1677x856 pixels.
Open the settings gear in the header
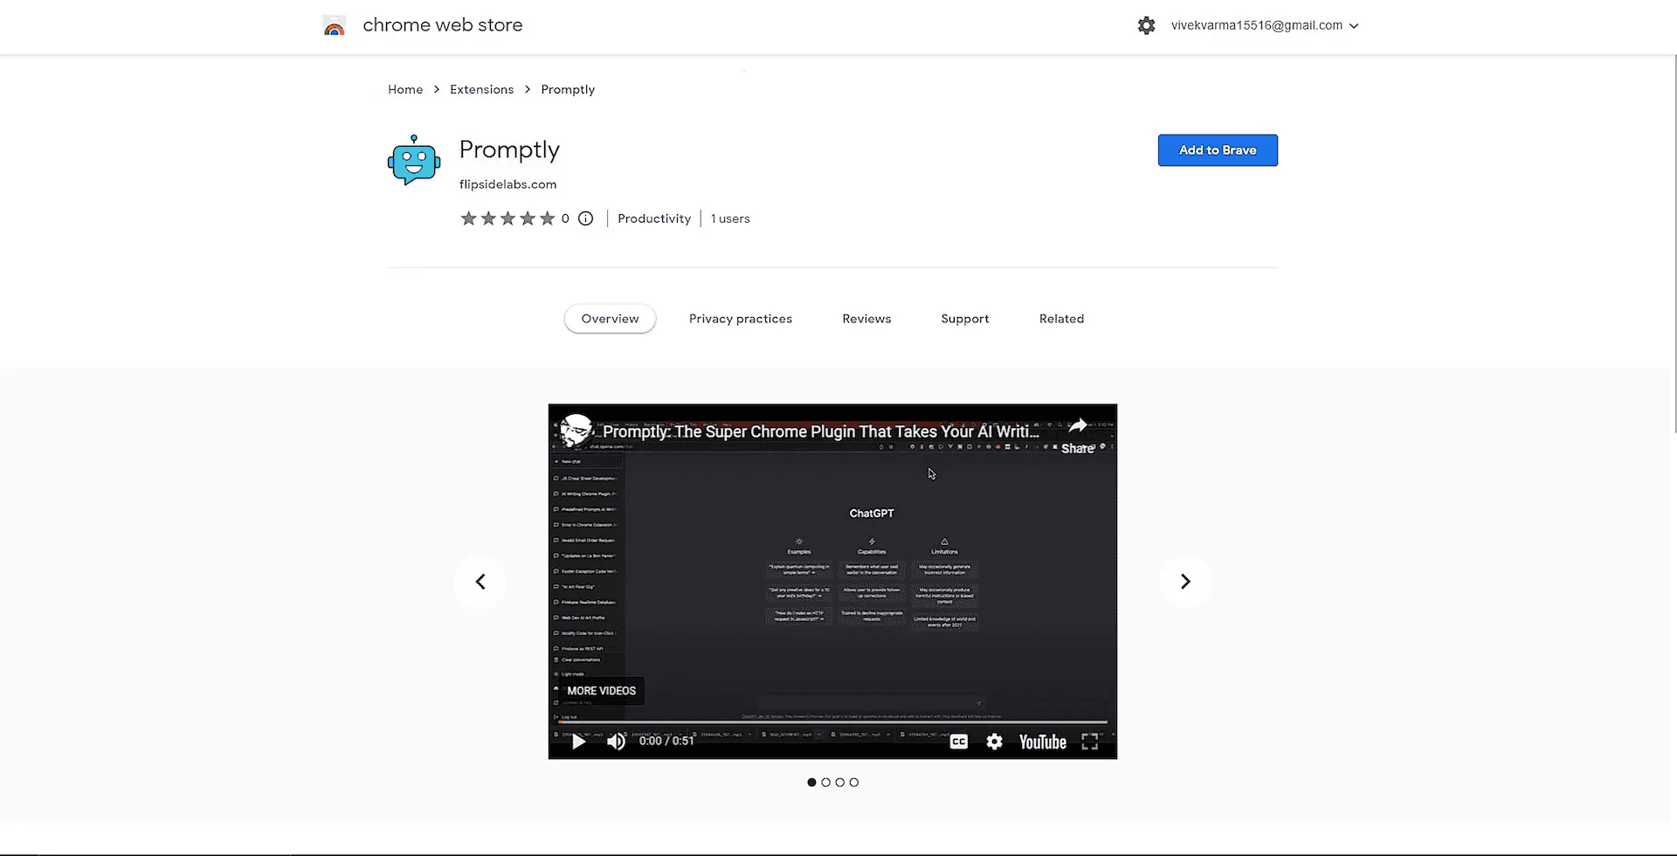point(1146,26)
